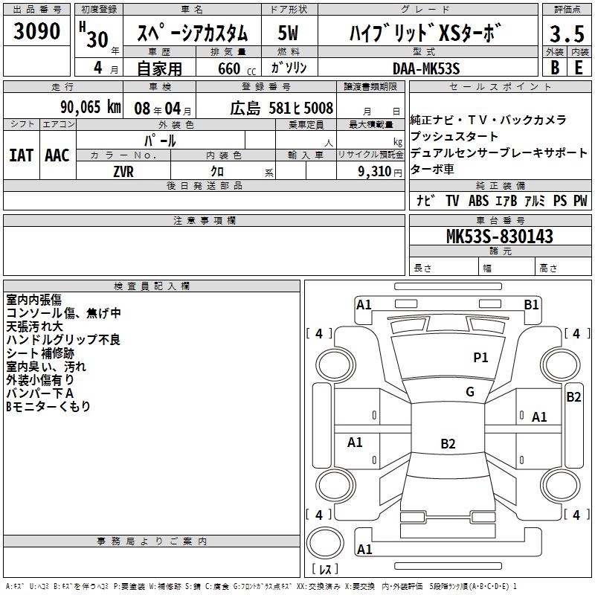Click the B2 mark on the roof

pyautogui.click(x=448, y=443)
